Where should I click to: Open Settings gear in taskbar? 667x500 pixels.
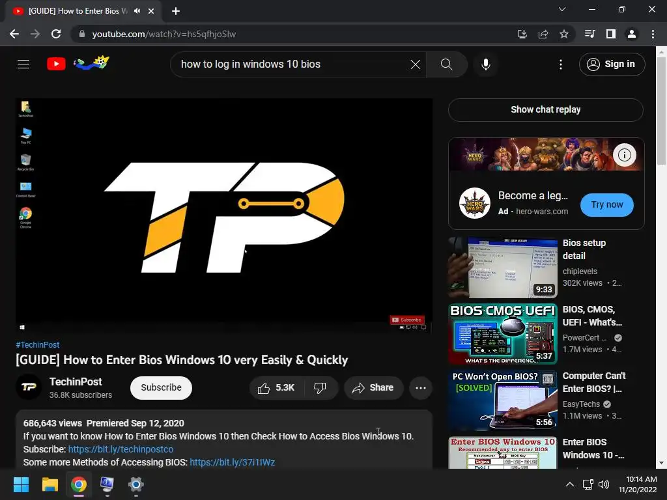pos(135,484)
